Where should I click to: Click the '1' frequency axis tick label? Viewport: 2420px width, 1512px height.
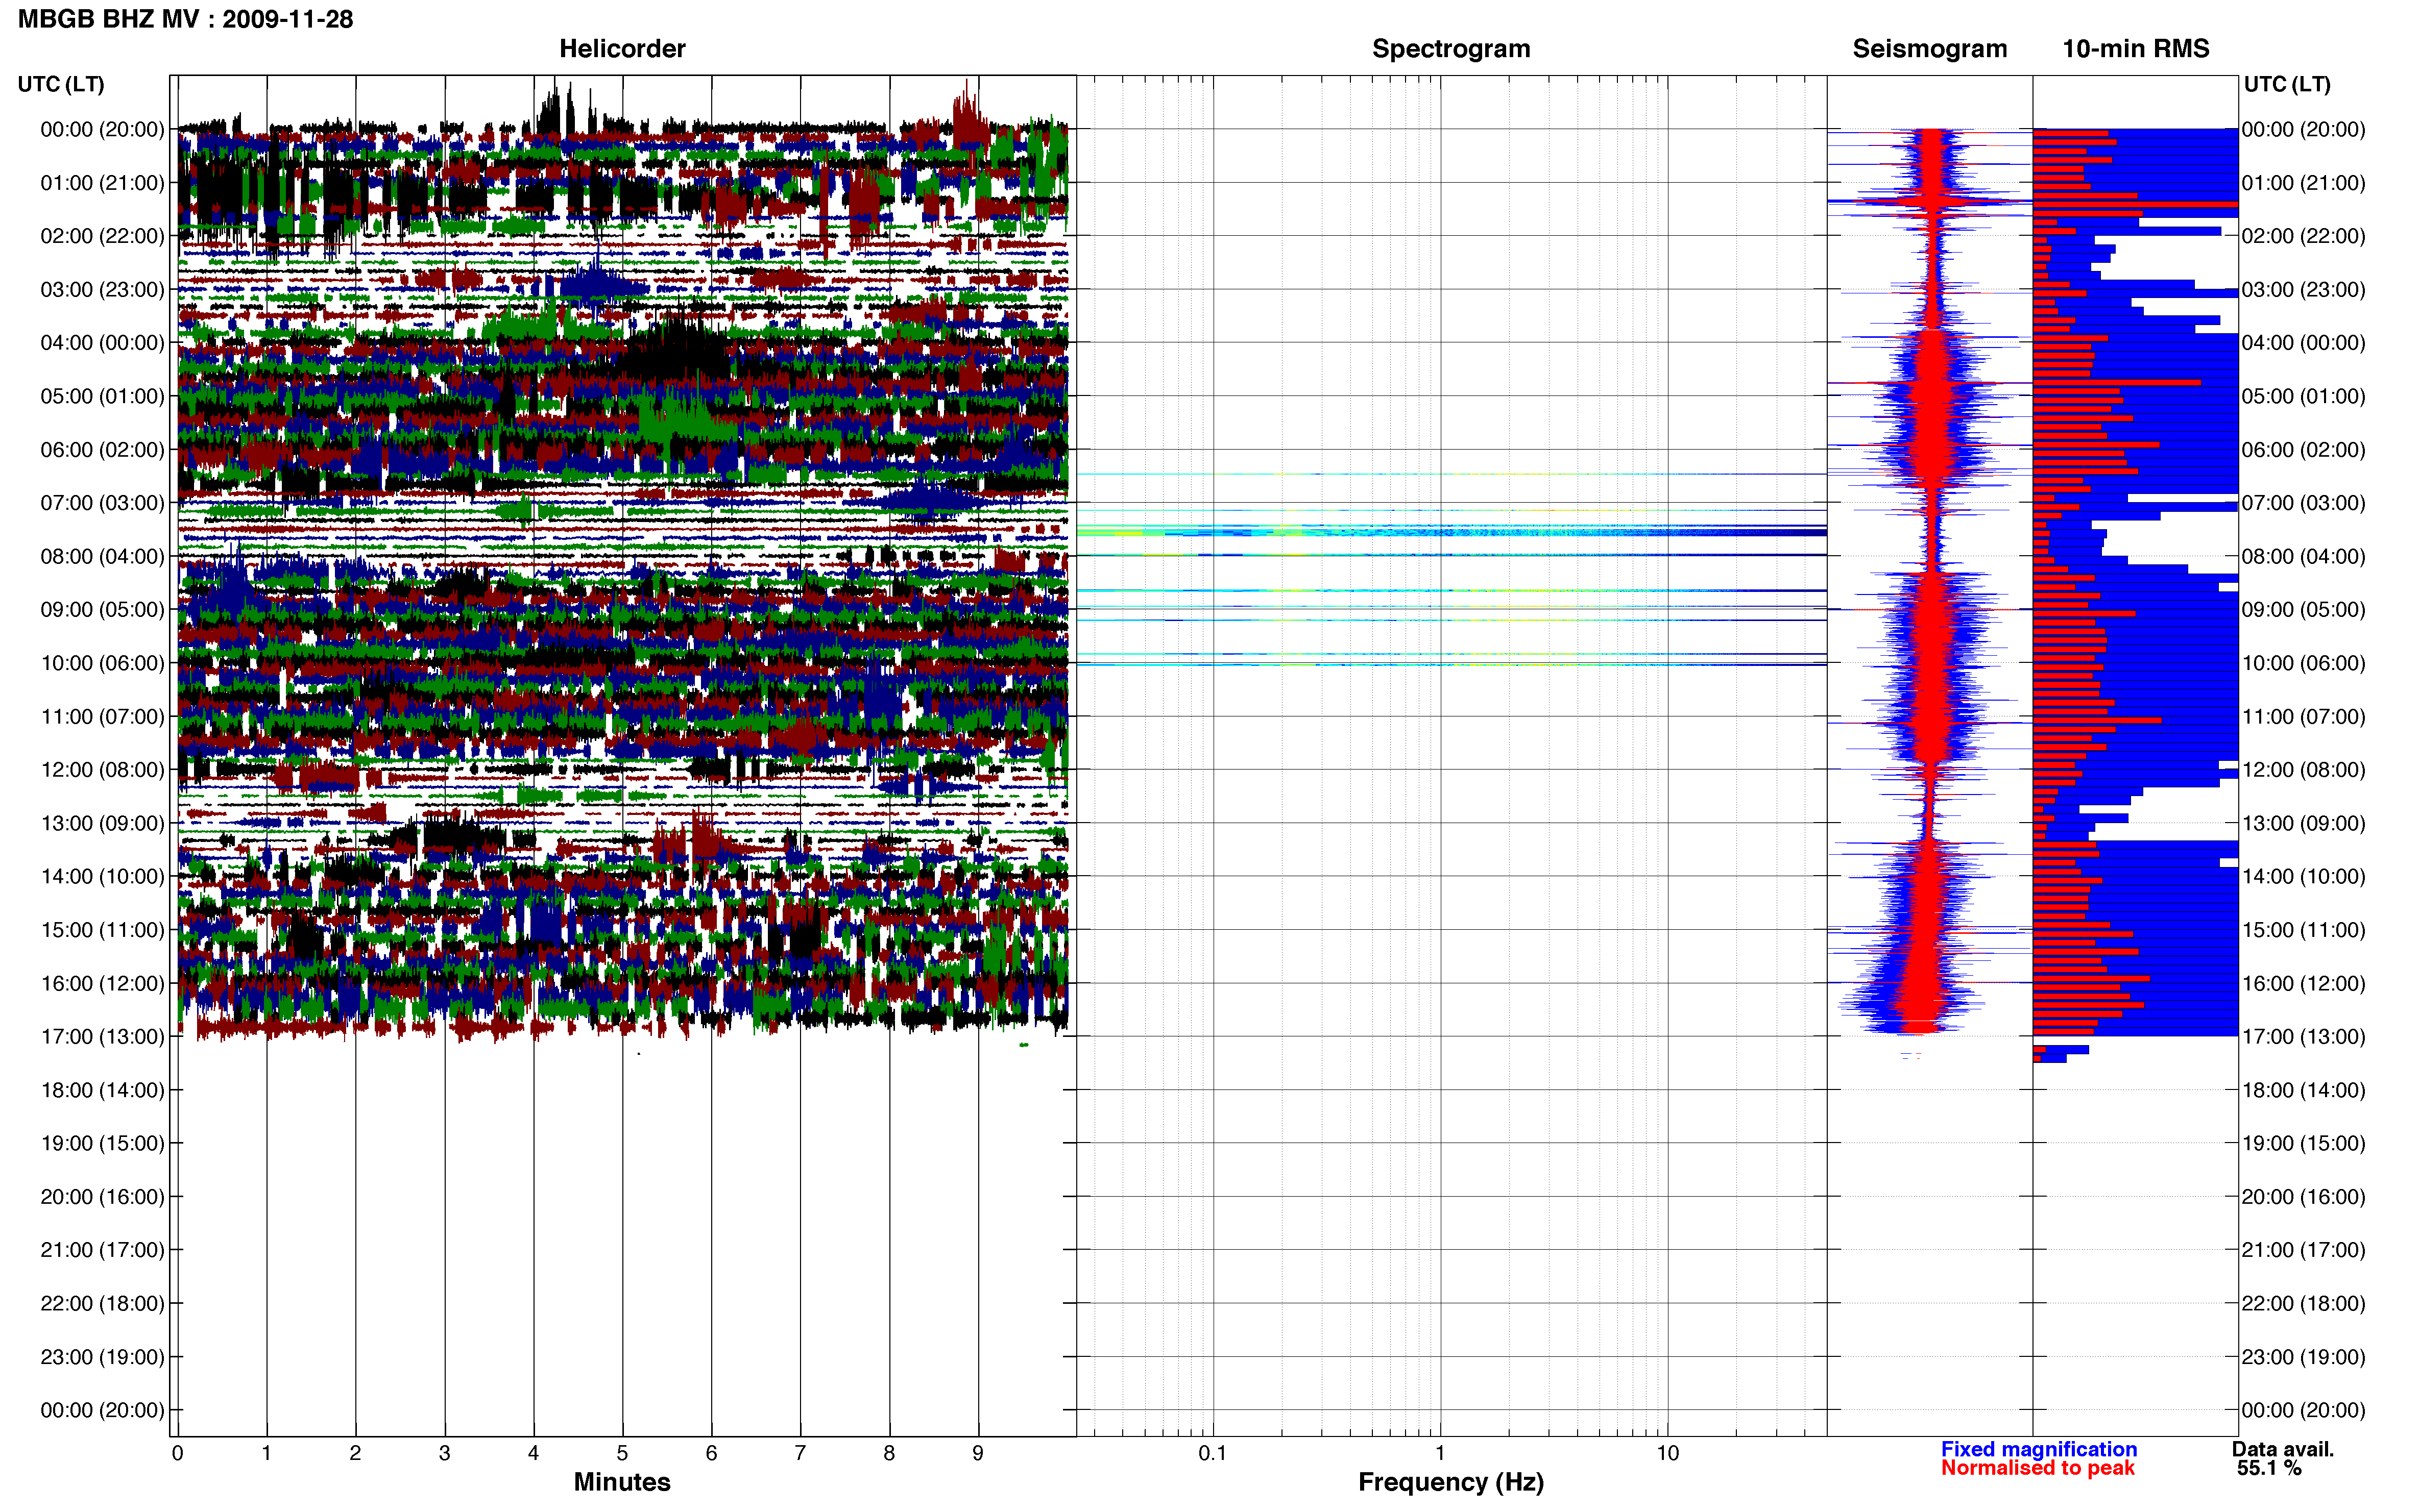click(x=1440, y=1453)
